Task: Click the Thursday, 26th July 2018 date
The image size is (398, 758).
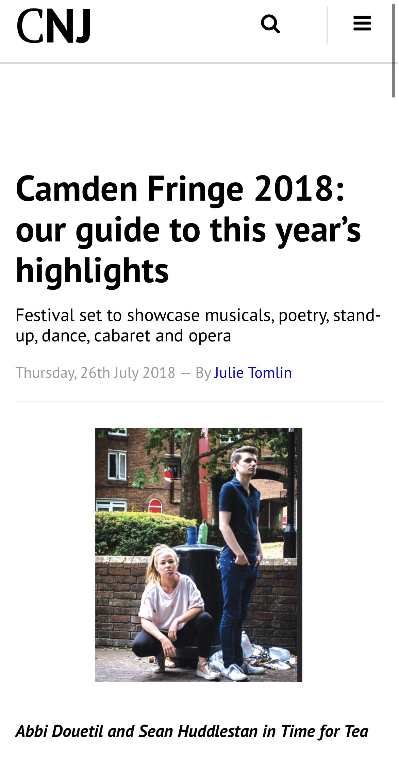Action: (x=95, y=373)
